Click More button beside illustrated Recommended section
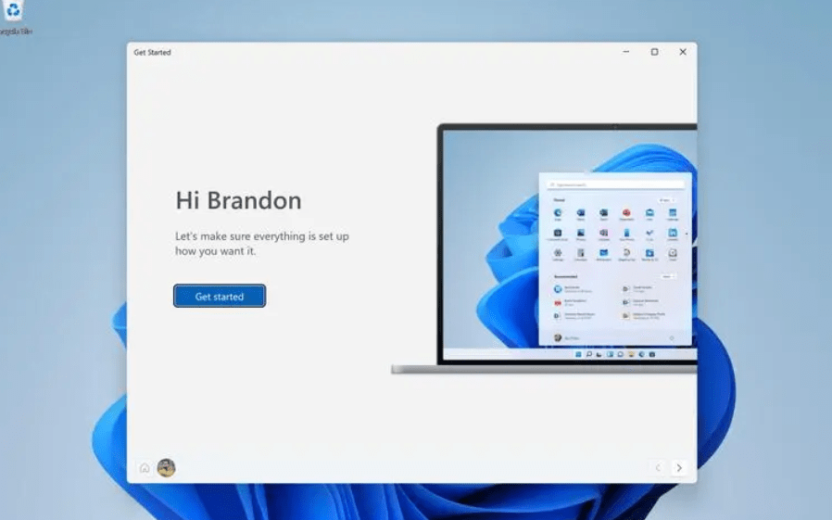Screen dimensions: 832x520 tap(667, 276)
